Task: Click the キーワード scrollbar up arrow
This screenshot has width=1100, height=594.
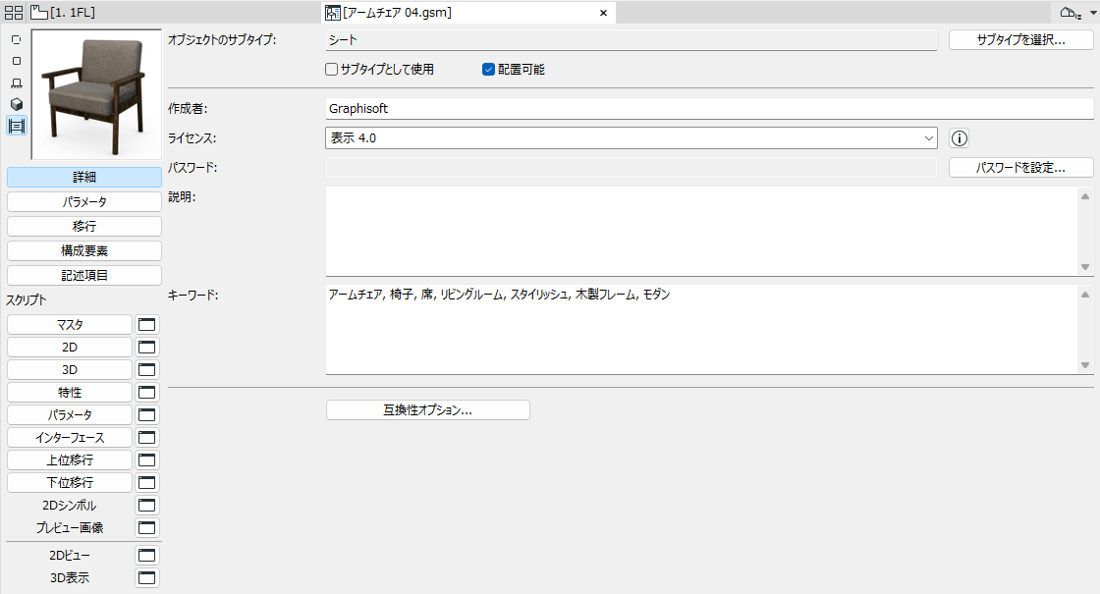Action: pos(1085,295)
